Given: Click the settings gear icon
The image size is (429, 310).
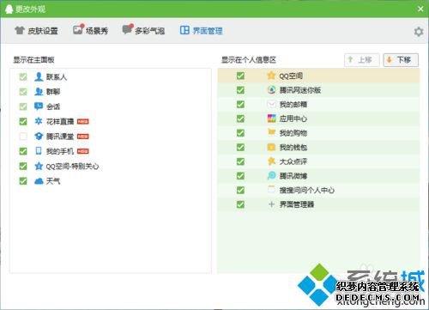Looking at the screenshot, I should coord(419,32).
